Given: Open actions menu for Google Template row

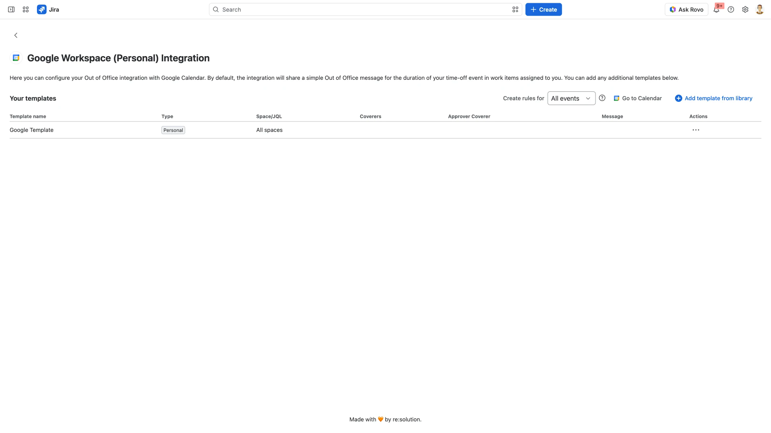Looking at the screenshot, I should tap(696, 130).
